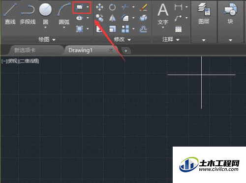
Task: Select the Trim tool
Action: 125,7
